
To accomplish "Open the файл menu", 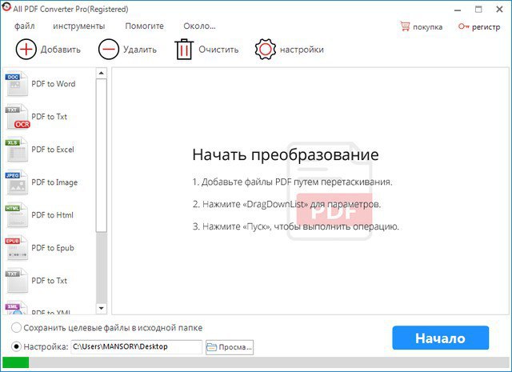I will pos(24,26).
